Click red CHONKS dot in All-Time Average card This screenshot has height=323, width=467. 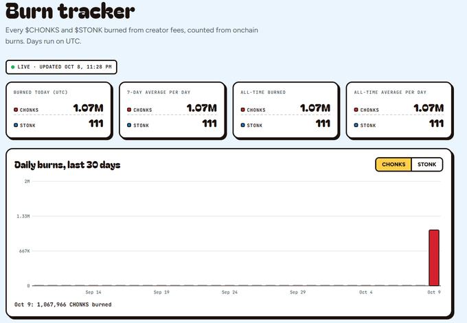coord(356,110)
